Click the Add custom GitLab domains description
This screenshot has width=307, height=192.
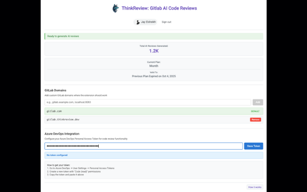76,96
